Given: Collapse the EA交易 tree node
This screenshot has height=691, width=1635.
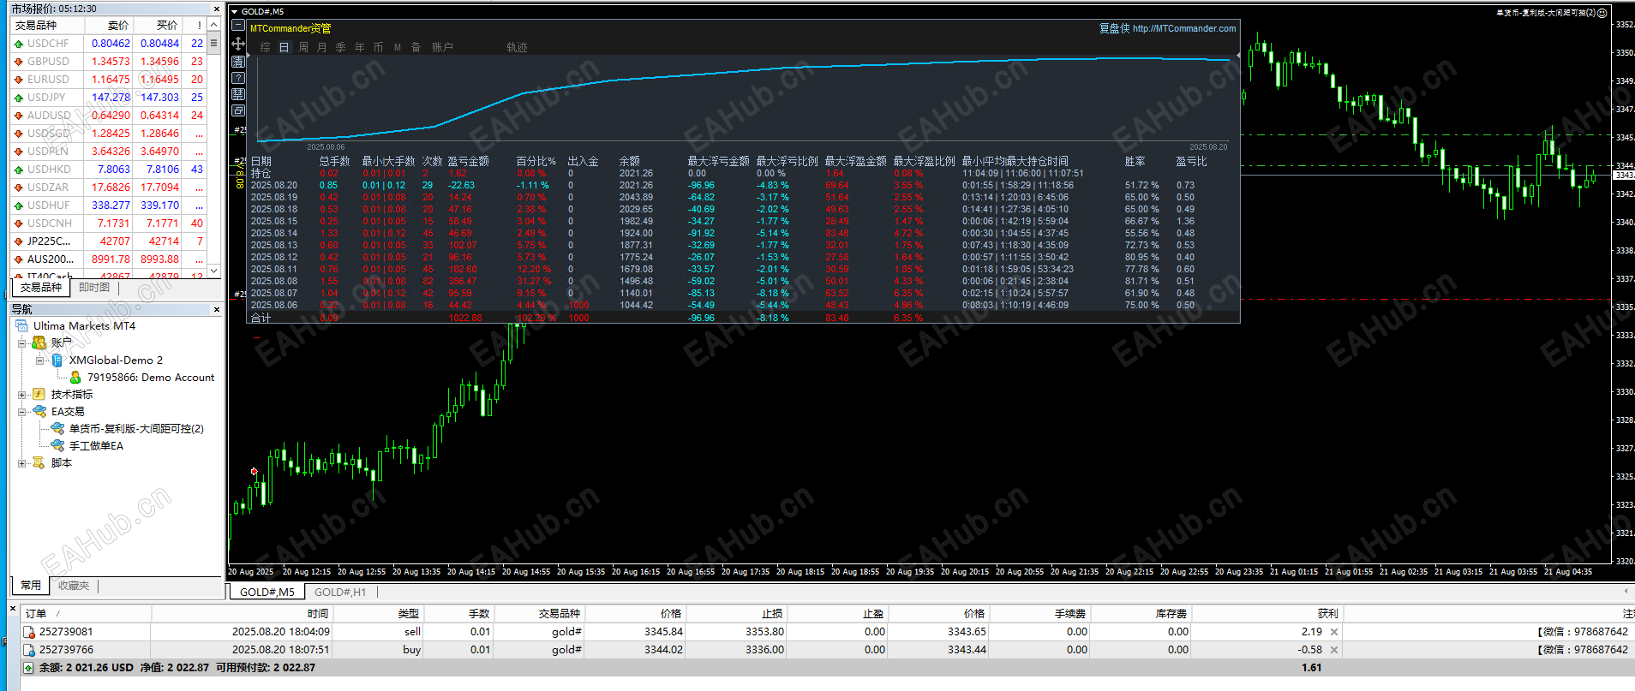Looking at the screenshot, I should click(x=22, y=412).
